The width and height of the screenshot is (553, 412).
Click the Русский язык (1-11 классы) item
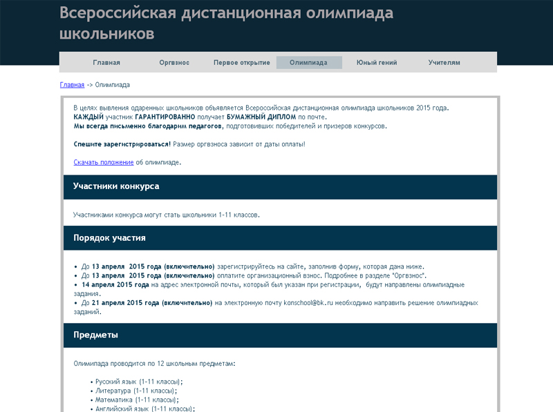(x=139, y=382)
